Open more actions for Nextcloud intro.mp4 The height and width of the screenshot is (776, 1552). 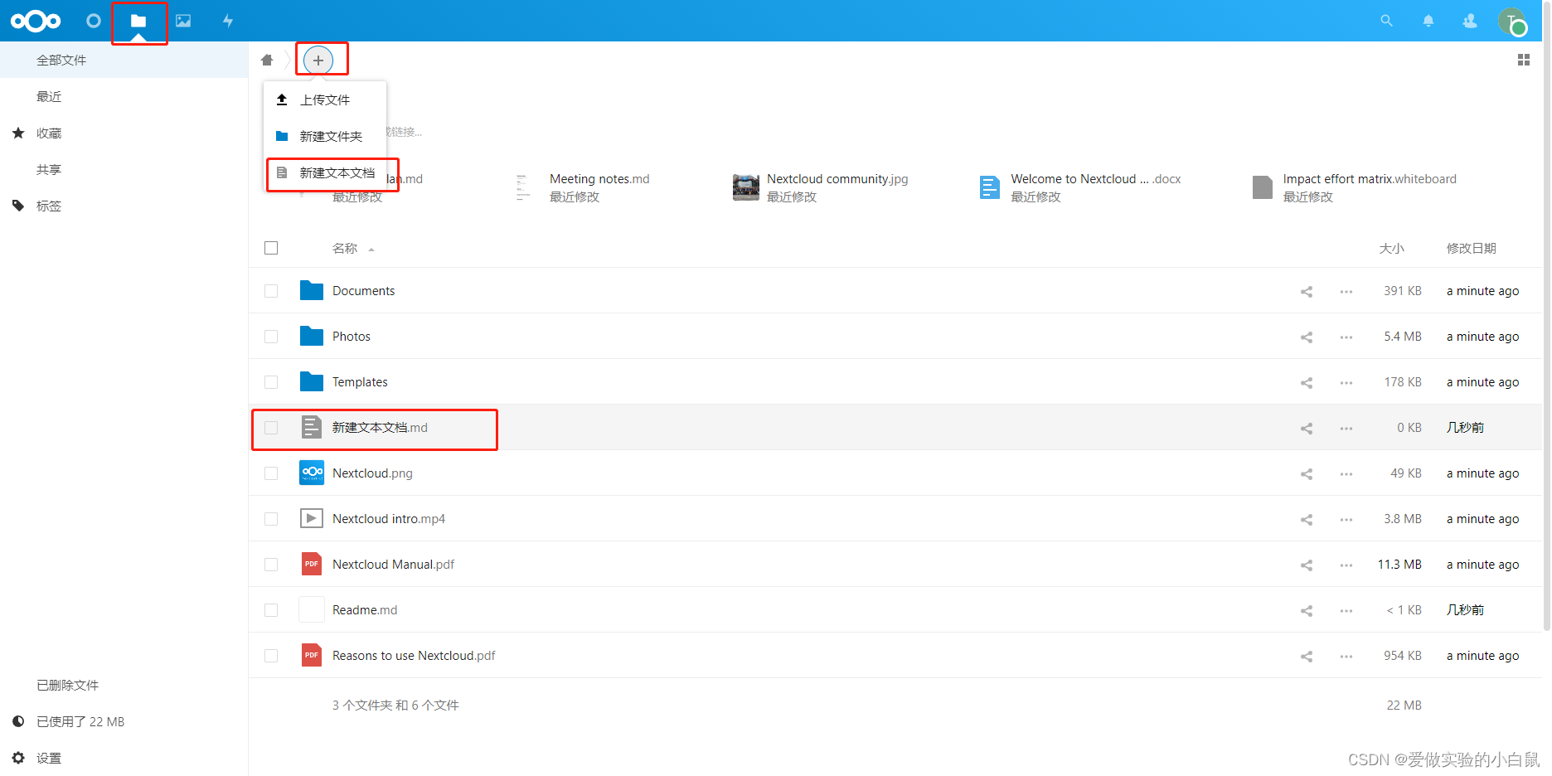1346,519
